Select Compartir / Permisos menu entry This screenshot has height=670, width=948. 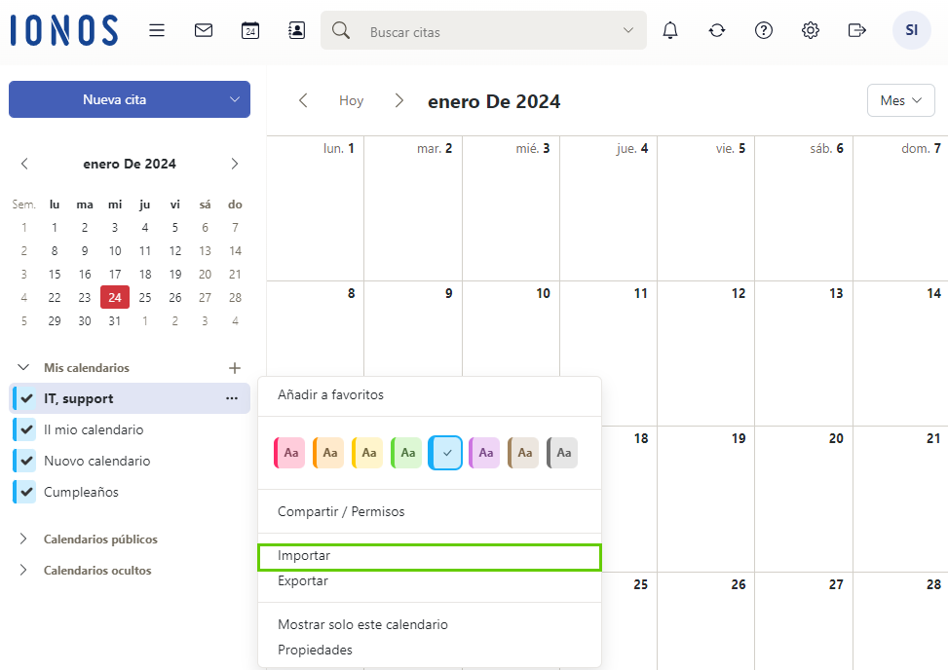[x=430, y=511]
